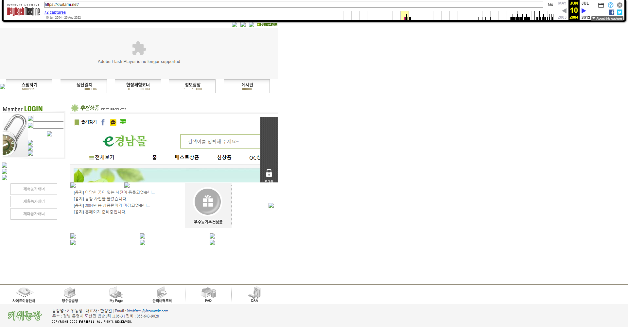This screenshot has width=628, height=327.
Task: Click the green blog speech-bubble icon
Action: (x=123, y=122)
